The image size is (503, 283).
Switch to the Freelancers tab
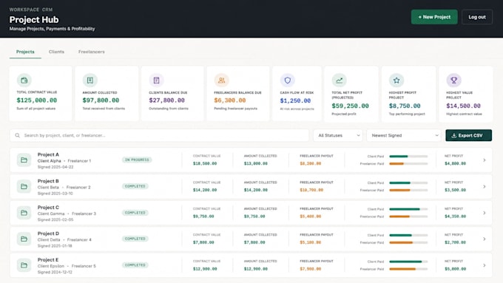(x=92, y=52)
